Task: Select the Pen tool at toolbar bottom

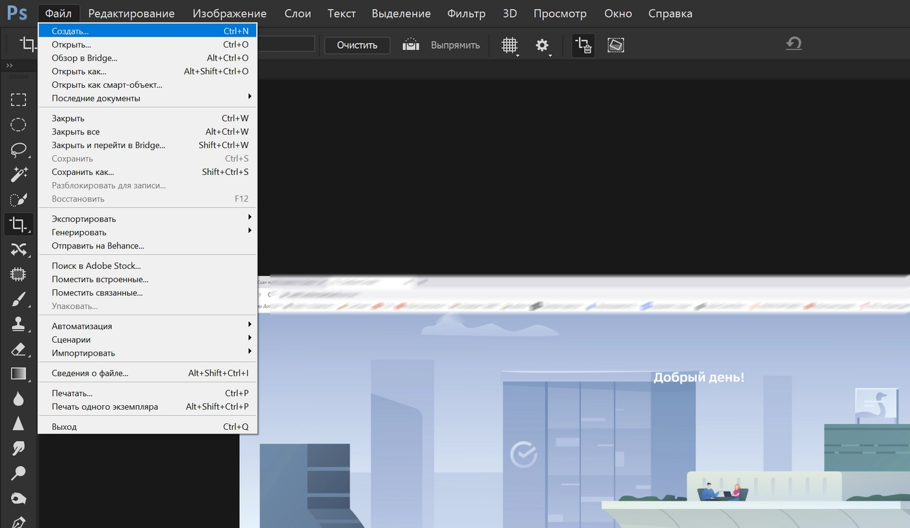Action: click(18, 522)
